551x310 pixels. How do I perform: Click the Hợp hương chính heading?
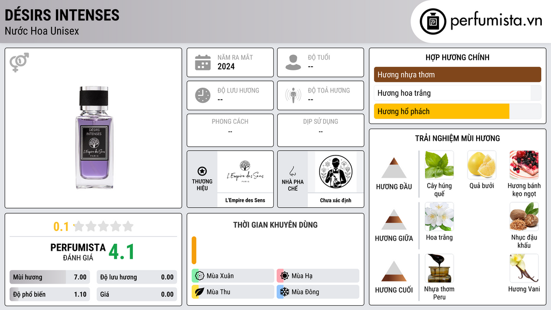(x=457, y=57)
